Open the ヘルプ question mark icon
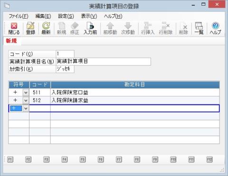 (215, 28)
